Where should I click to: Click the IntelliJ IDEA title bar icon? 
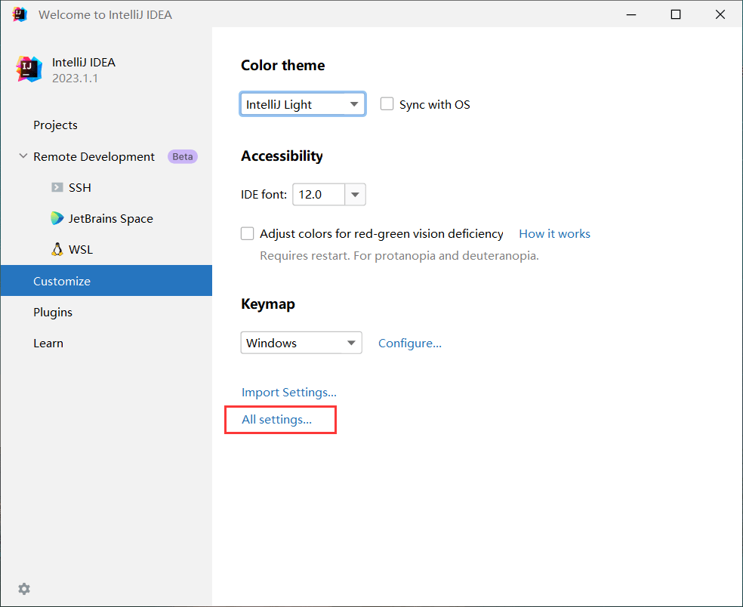pyautogui.click(x=18, y=14)
